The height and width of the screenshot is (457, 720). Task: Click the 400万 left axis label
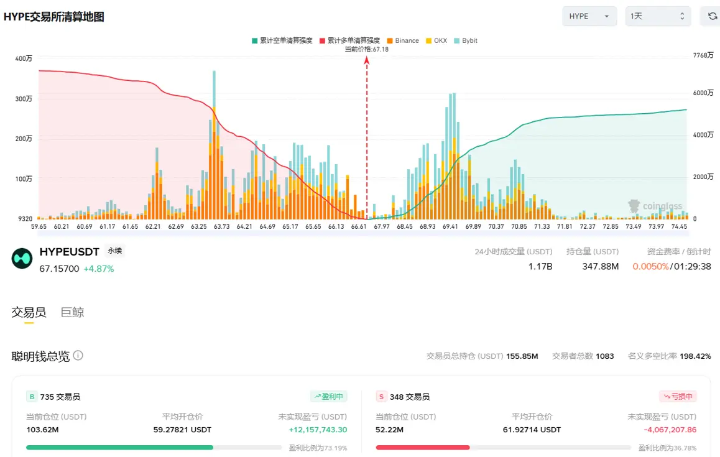pyautogui.click(x=24, y=58)
